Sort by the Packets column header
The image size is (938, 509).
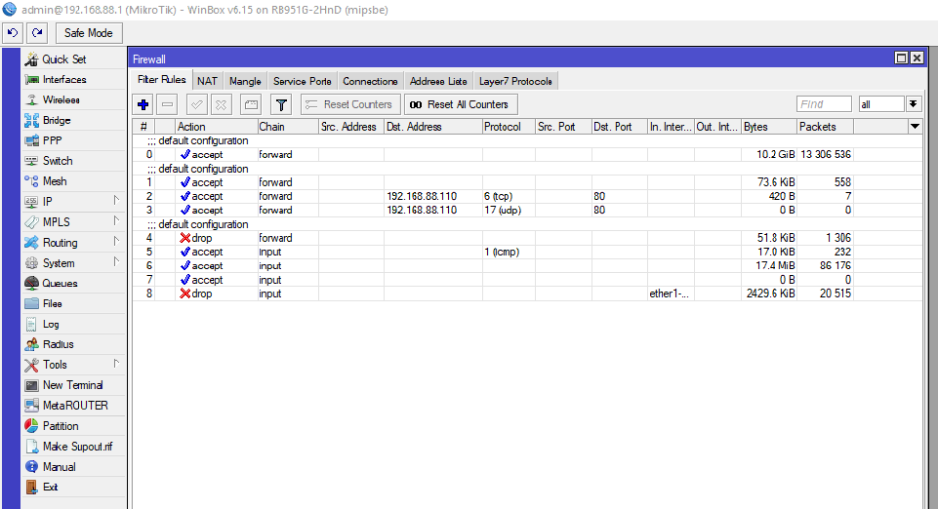tap(825, 127)
